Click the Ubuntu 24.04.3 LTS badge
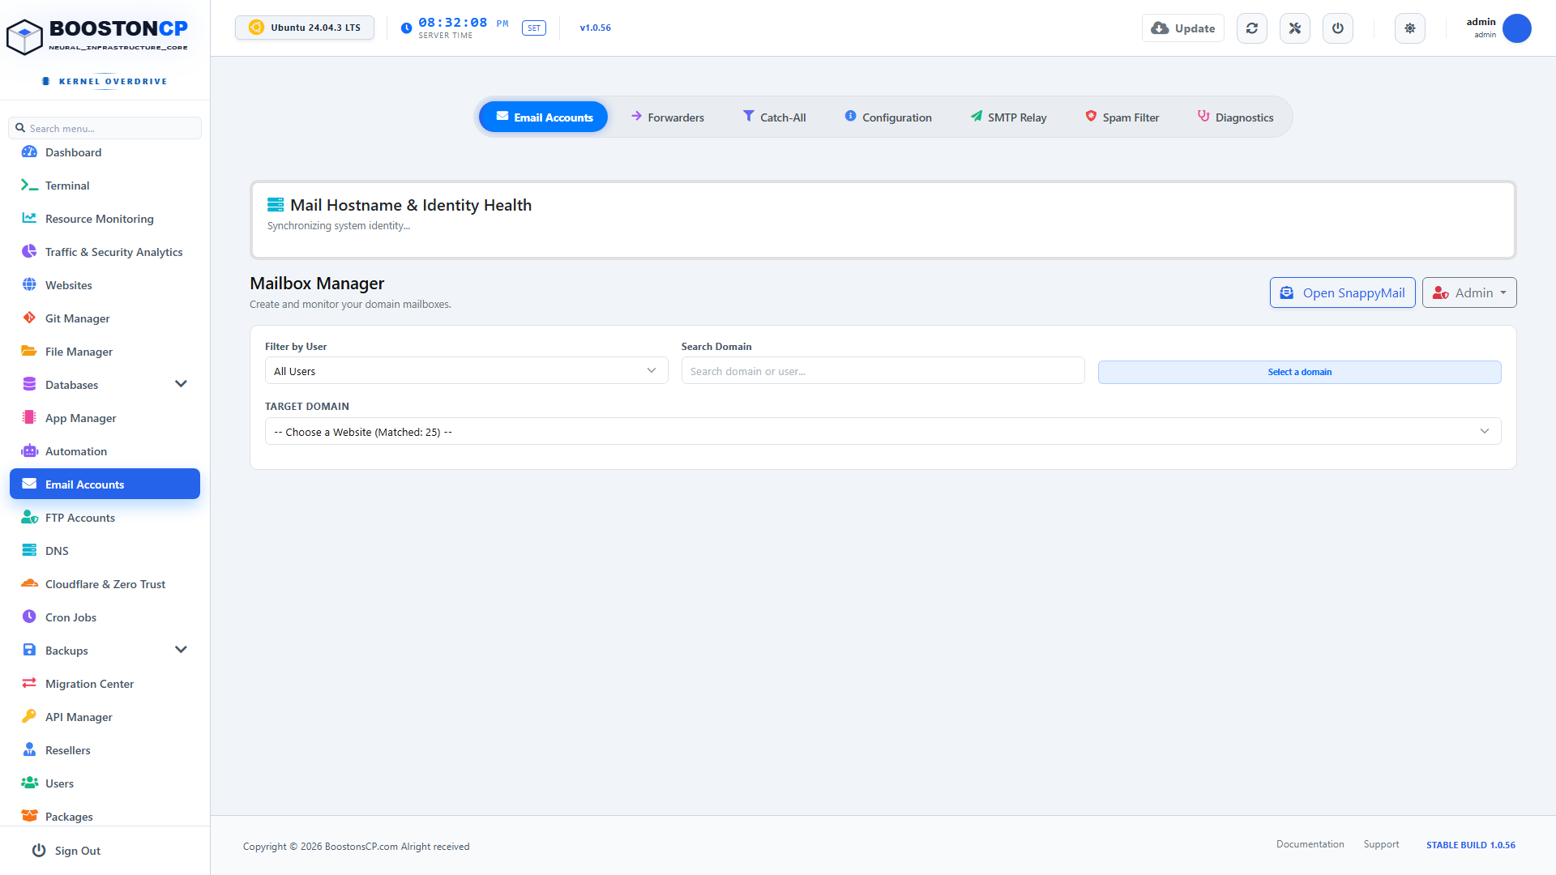This screenshot has width=1556, height=875. pyautogui.click(x=305, y=28)
